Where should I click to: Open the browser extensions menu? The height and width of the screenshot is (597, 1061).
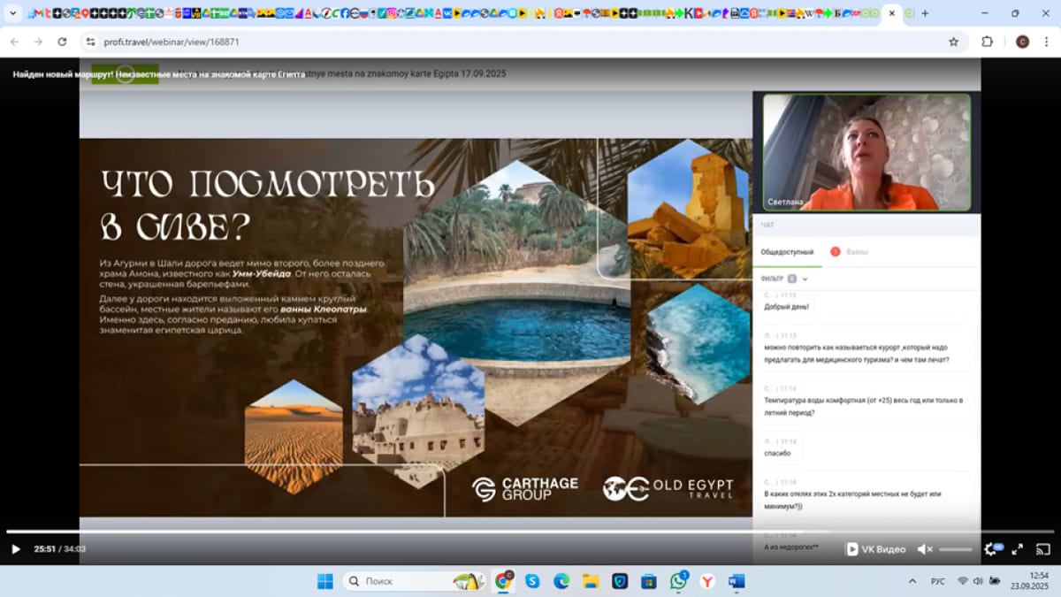988,42
